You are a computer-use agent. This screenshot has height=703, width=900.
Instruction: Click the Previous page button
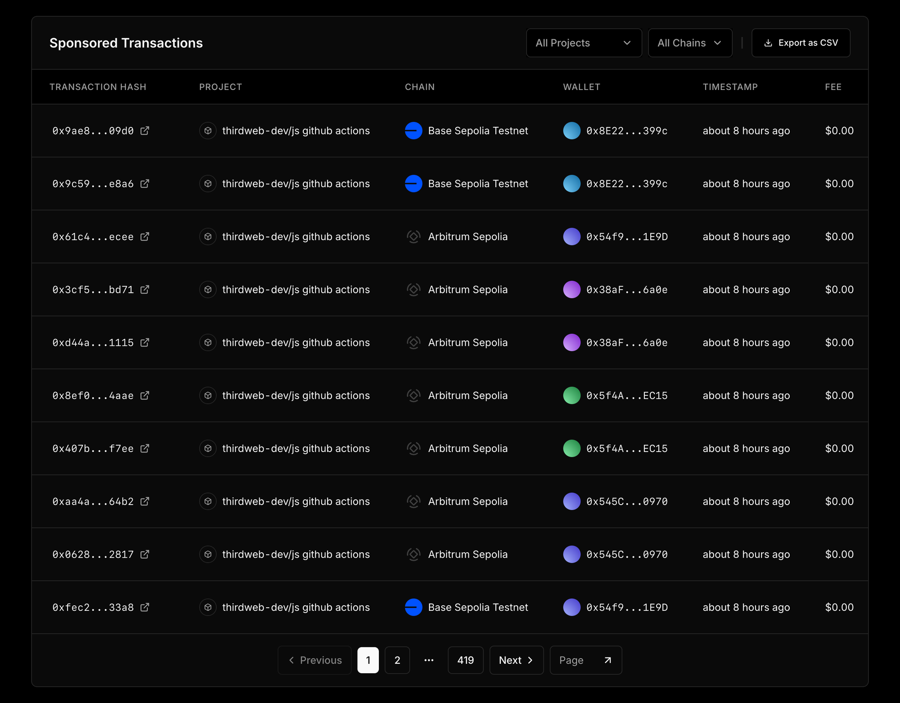coord(315,660)
